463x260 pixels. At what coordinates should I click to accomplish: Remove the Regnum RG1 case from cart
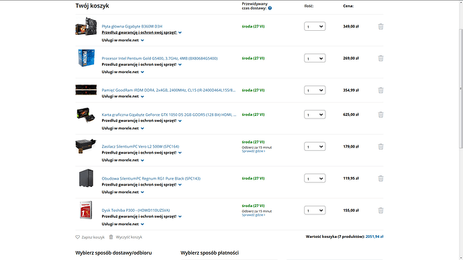380,178
